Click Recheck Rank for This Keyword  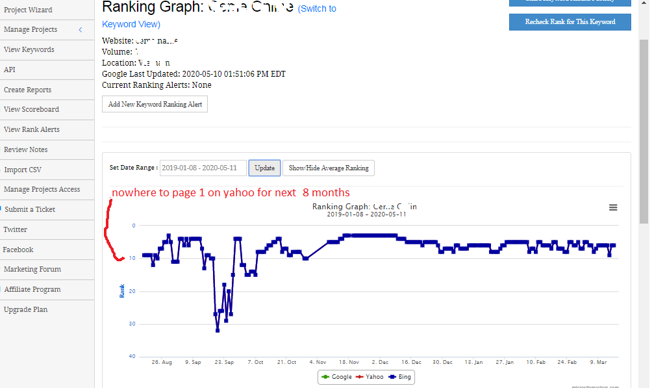pos(570,21)
